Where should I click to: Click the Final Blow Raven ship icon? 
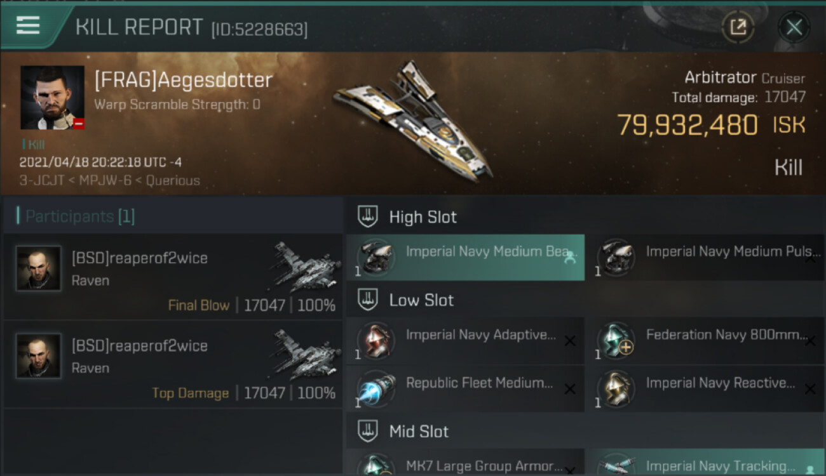(x=308, y=265)
